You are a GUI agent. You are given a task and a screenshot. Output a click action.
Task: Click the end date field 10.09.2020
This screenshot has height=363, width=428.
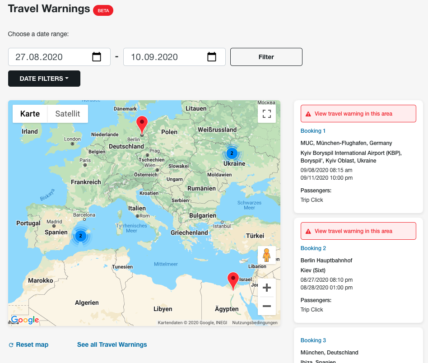[x=174, y=57]
